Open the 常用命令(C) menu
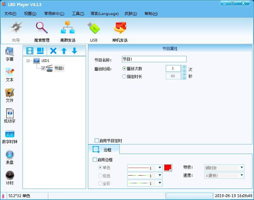254x200 pixels. [54, 14]
